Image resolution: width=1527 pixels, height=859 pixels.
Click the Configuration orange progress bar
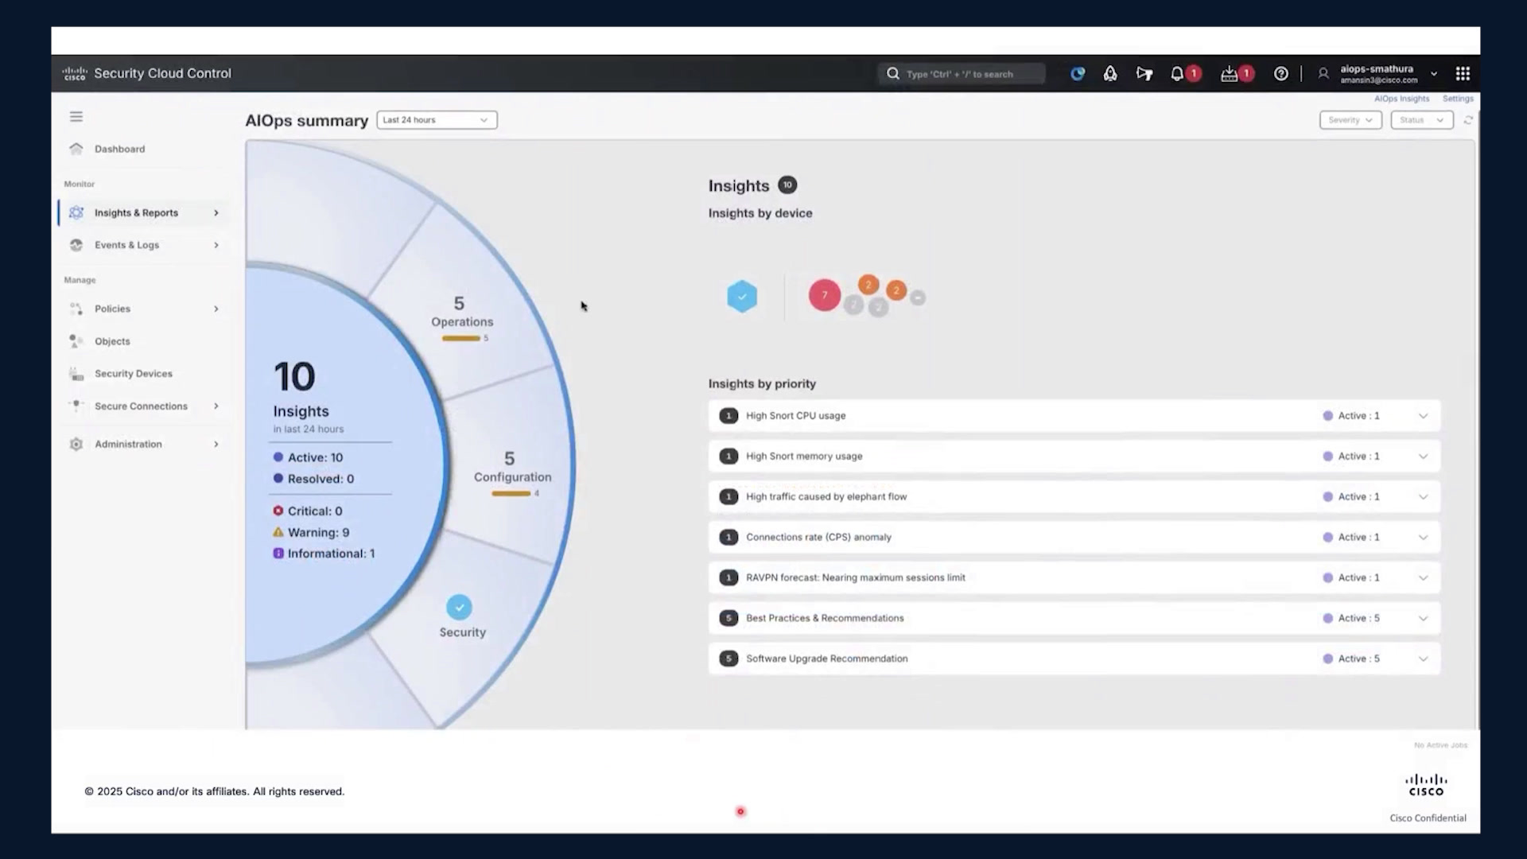click(x=511, y=493)
